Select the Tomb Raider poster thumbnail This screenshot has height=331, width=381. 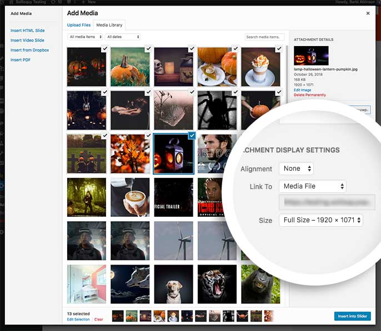click(x=210, y=197)
